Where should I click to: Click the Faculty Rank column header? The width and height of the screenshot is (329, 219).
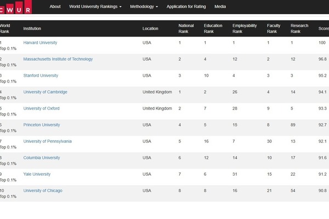click(274, 28)
